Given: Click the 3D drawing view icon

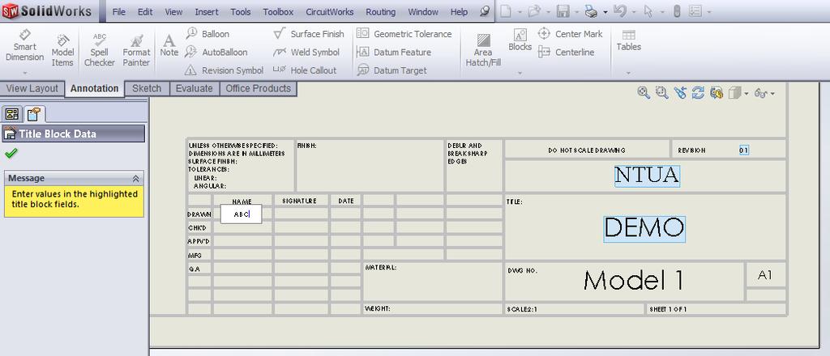Looking at the screenshot, I should [x=717, y=93].
